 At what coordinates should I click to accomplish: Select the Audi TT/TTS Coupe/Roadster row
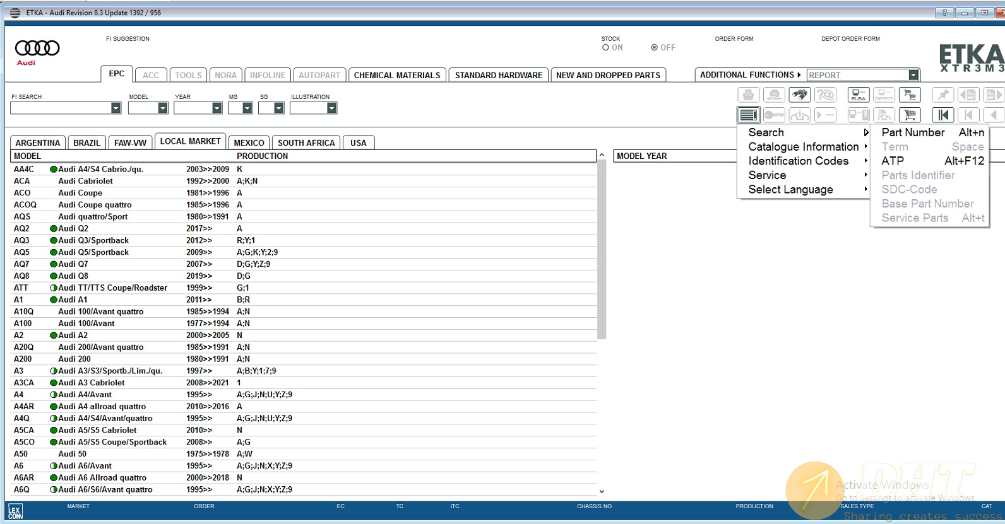coord(304,288)
